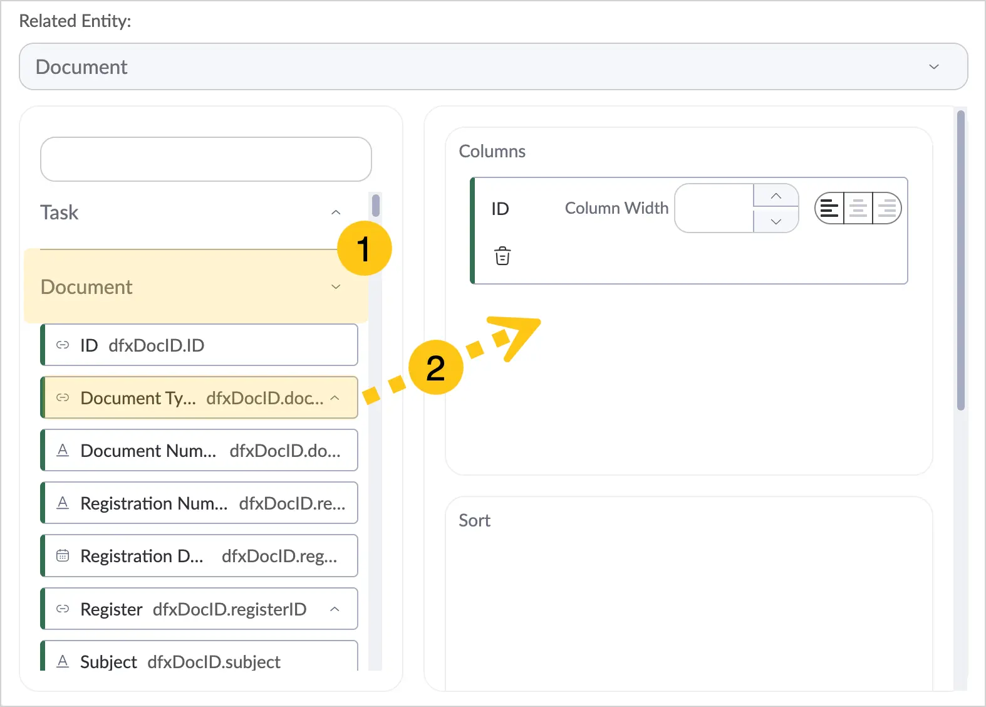Image resolution: width=986 pixels, height=707 pixels.
Task: Click calendar icon on Registration Date row
Action: click(x=63, y=555)
